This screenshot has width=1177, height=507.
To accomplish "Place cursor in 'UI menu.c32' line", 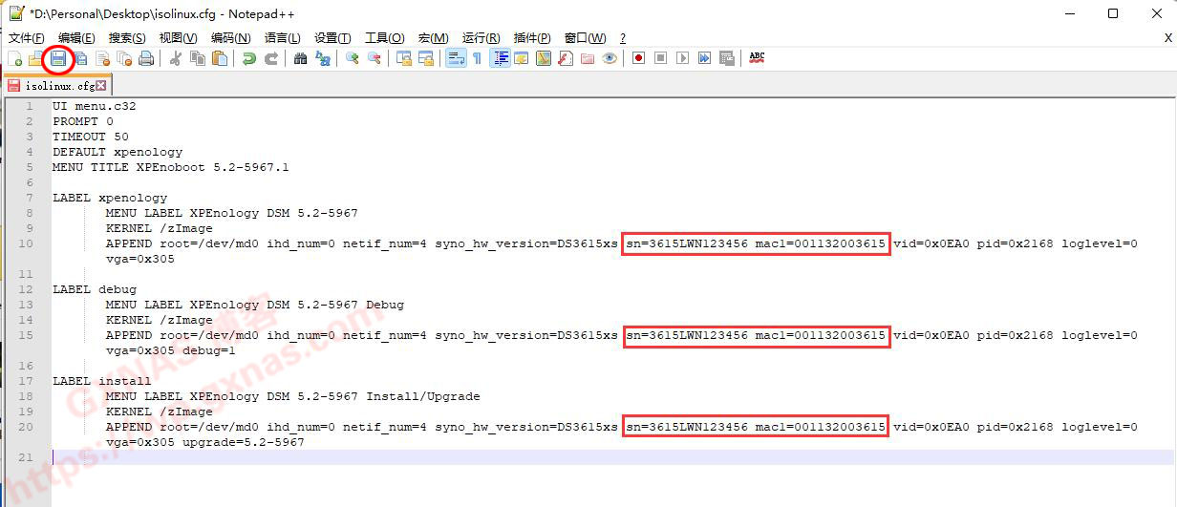I will pos(95,106).
